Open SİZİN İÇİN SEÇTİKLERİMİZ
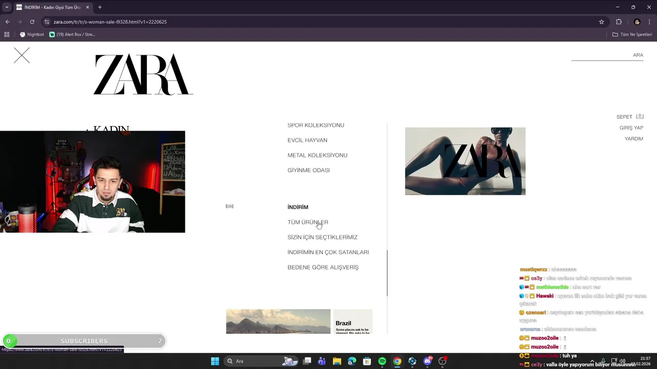The height and width of the screenshot is (369, 657). (322, 237)
